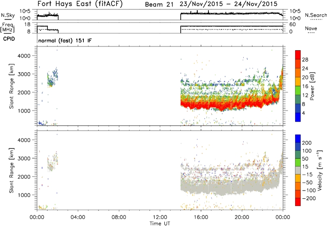Click the '10^5' tick on left of noise panel
327x226 pixels.
(x=25, y=11)
